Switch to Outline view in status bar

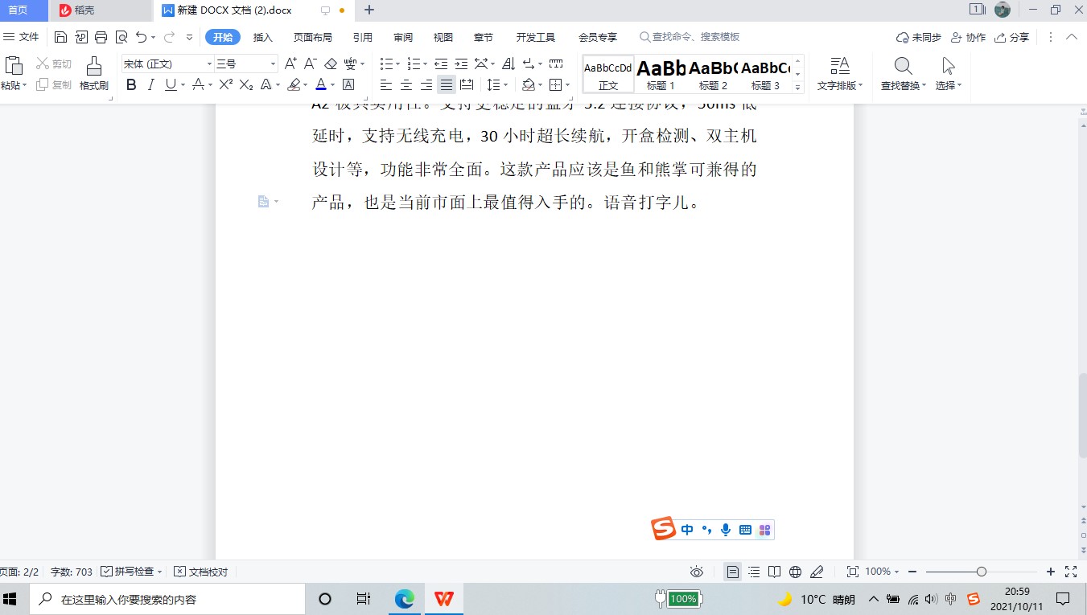click(x=754, y=572)
